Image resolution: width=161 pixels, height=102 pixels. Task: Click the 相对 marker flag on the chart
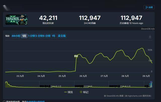click(x=76, y=56)
